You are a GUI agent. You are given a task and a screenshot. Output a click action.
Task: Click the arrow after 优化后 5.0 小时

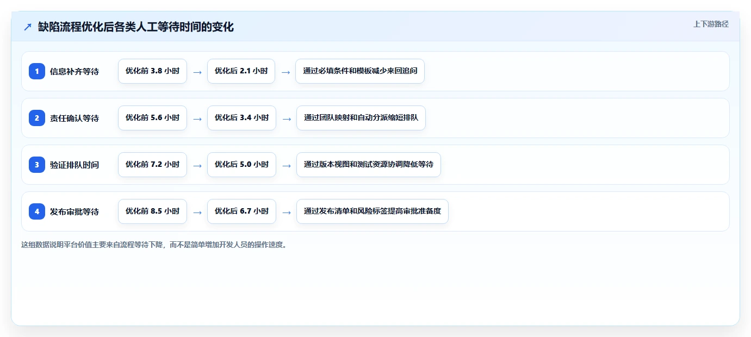[287, 165]
